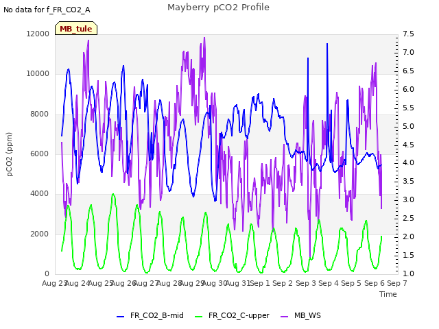Click the 8000 y-axis tick label
This screenshot has width=439, height=329.
40,114
